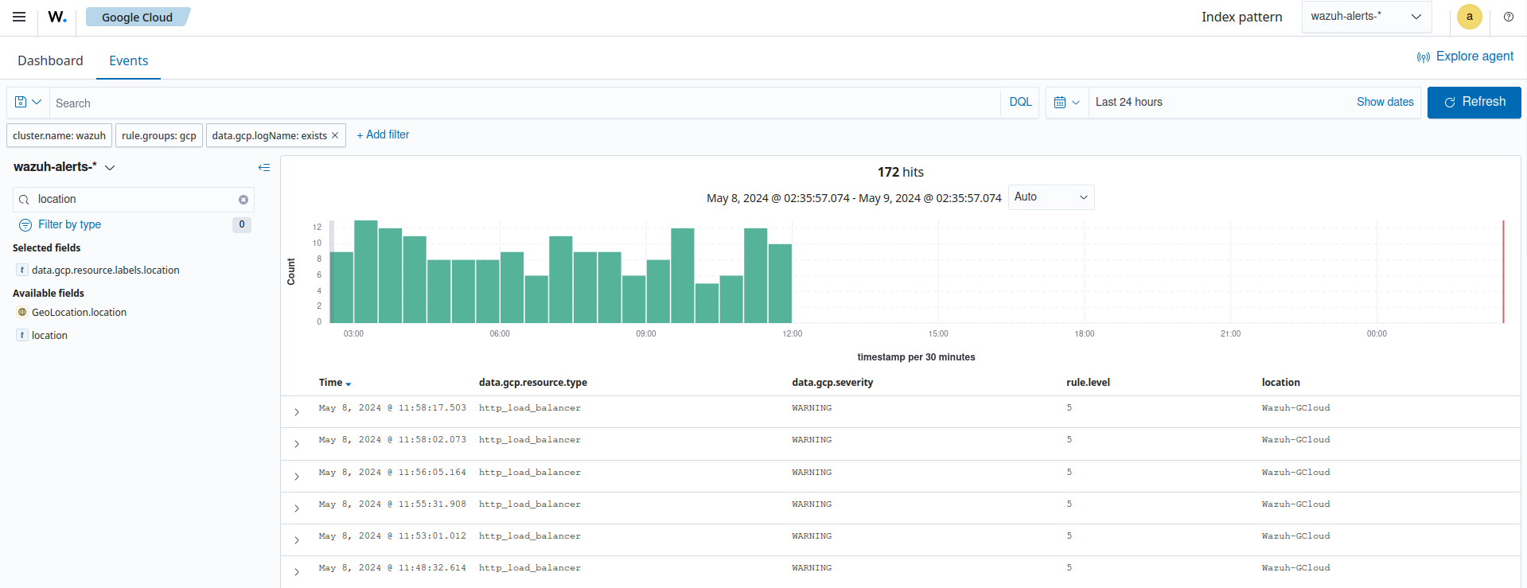Open the hamburger navigation menu
The image size is (1527, 588).
19,17
